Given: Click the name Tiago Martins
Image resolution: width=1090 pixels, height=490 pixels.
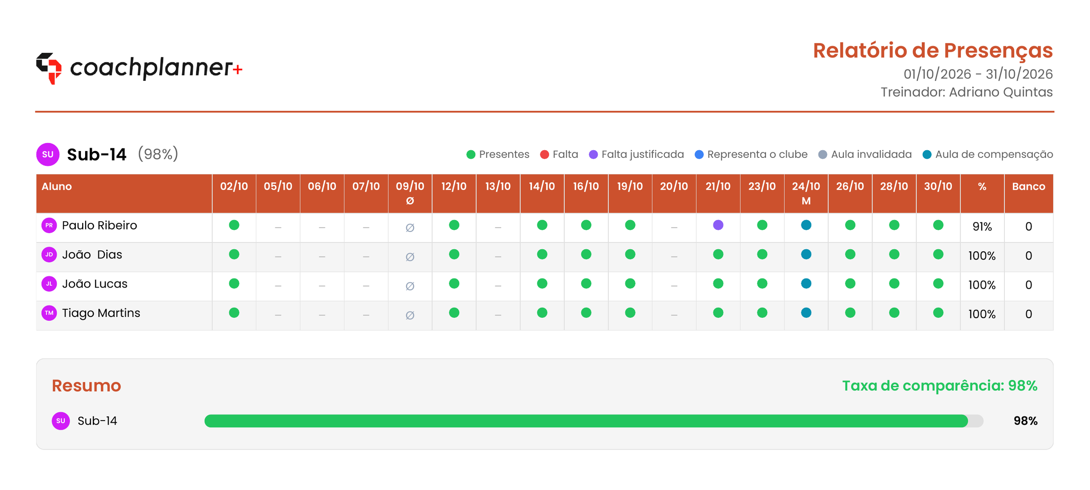Looking at the screenshot, I should pos(101,313).
